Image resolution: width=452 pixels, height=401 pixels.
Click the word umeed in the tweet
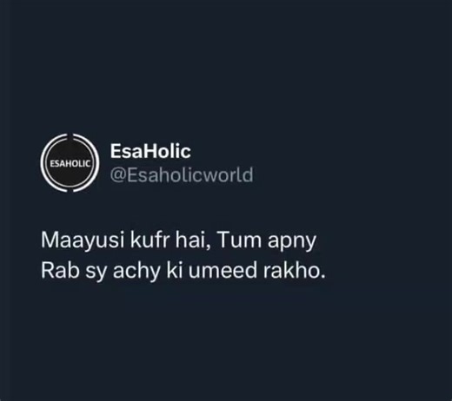(223, 270)
